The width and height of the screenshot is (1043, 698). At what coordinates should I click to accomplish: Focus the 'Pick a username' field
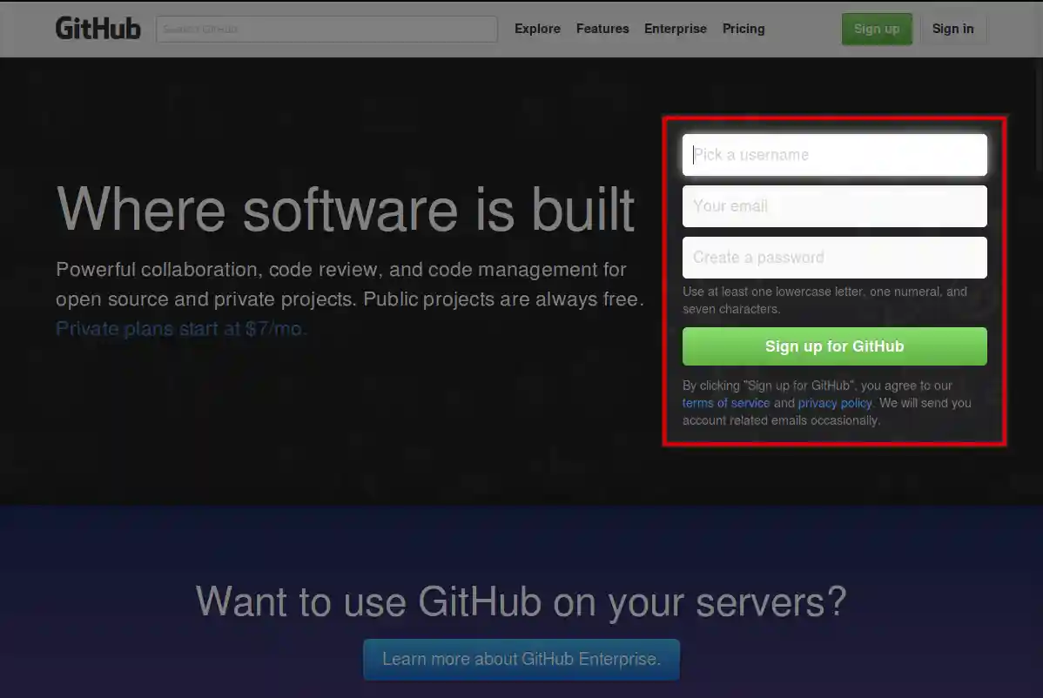[x=833, y=154]
